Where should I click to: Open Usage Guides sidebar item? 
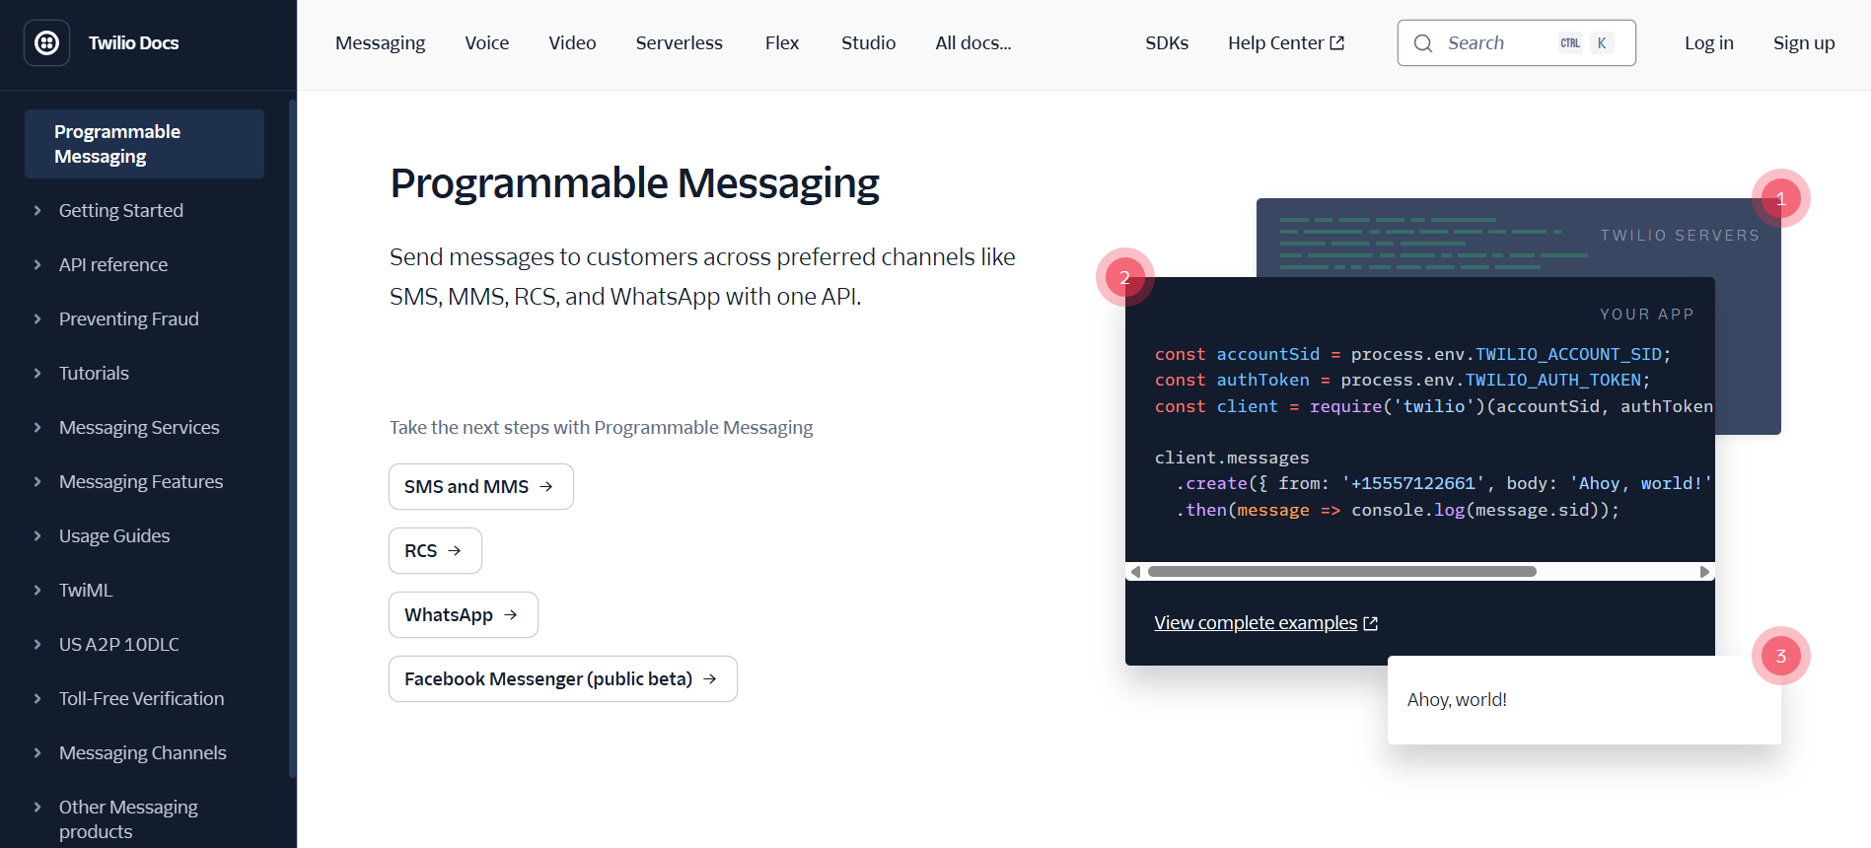click(114, 535)
